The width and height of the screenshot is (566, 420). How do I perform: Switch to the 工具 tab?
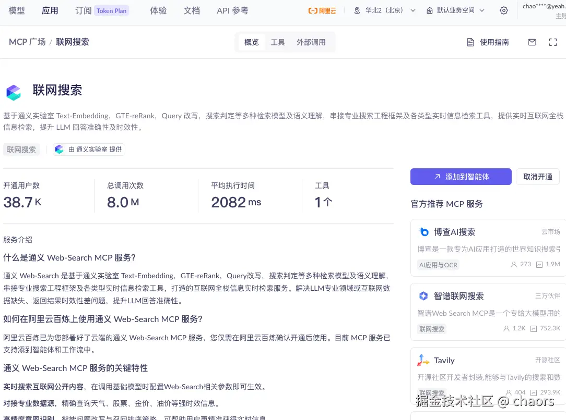(278, 42)
